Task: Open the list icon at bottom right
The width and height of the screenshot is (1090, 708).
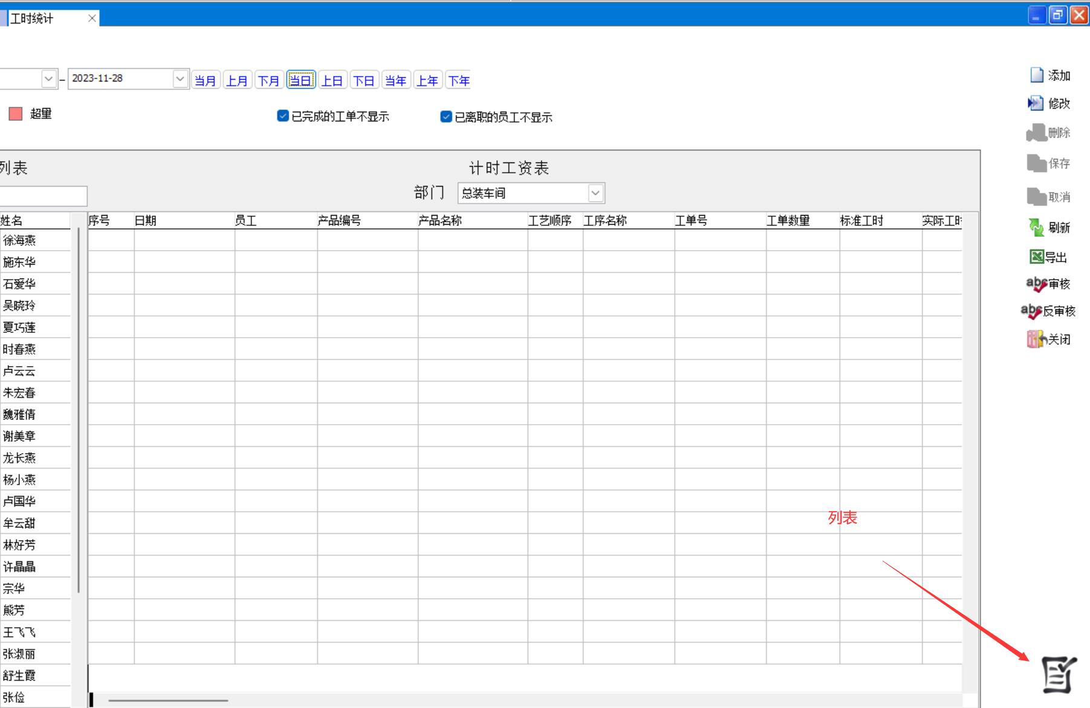Action: coord(1059,674)
